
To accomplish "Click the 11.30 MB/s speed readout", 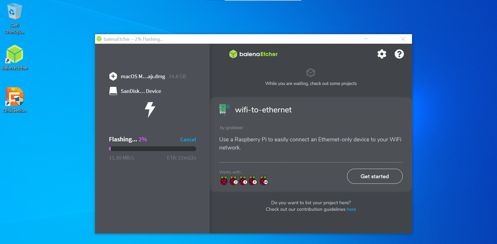I will click(x=121, y=158).
